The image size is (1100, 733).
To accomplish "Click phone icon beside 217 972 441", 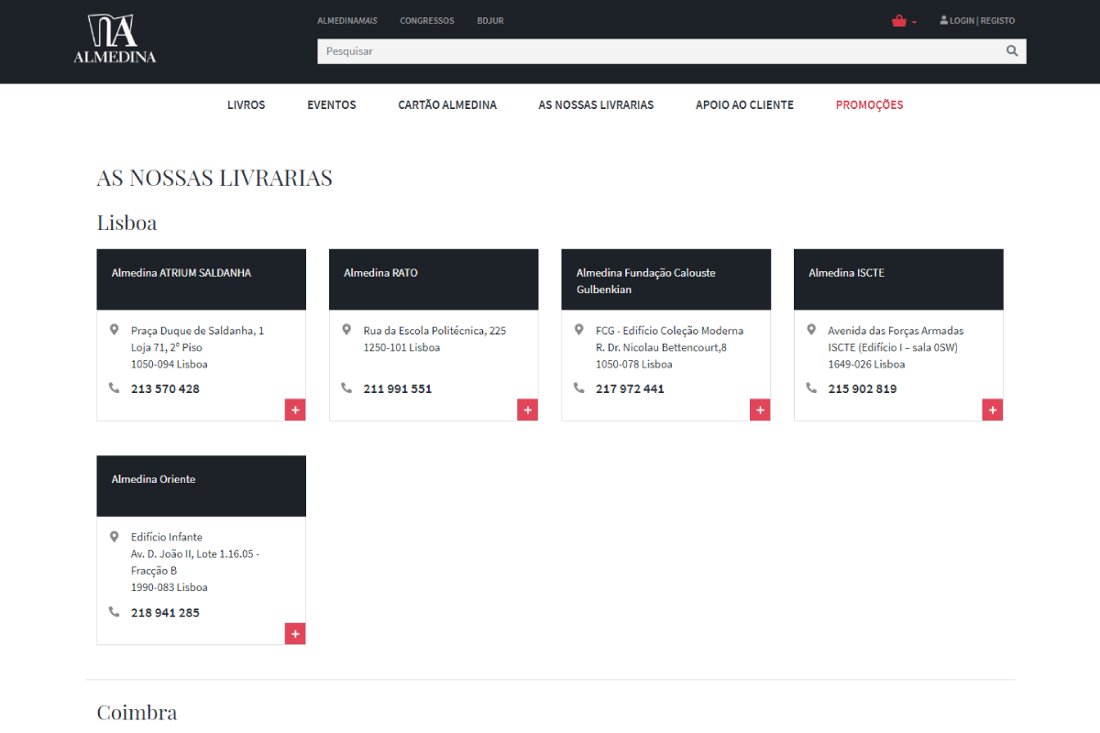I will 579,388.
